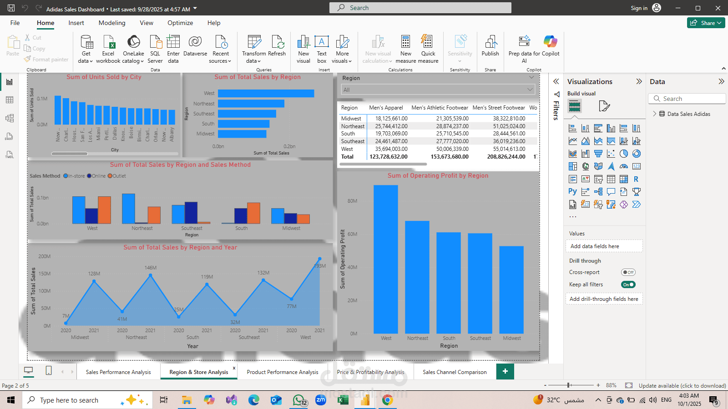Click the Publish button in ribbon
The height and width of the screenshot is (409, 728).
490,46
